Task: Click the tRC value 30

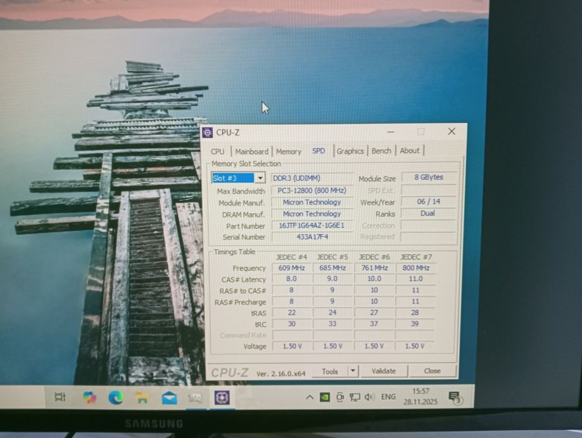Action: [x=292, y=324]
